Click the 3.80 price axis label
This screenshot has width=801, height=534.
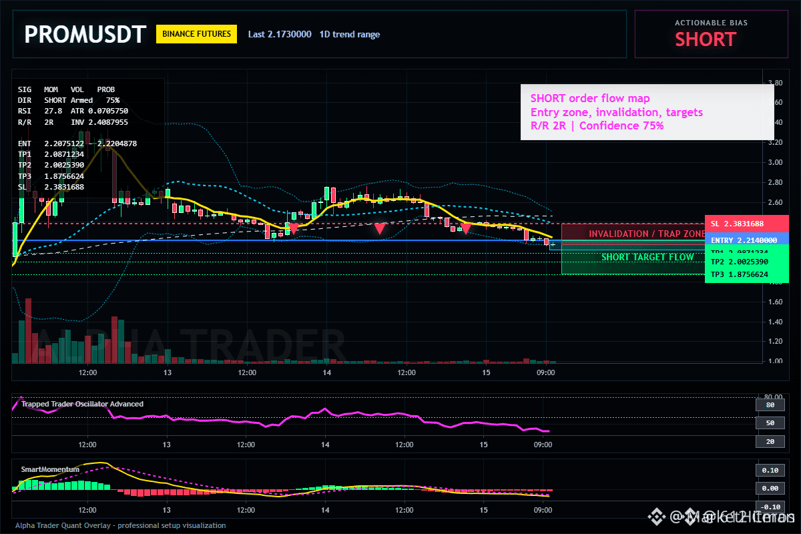pyautogui.click(x=774, y=83)
